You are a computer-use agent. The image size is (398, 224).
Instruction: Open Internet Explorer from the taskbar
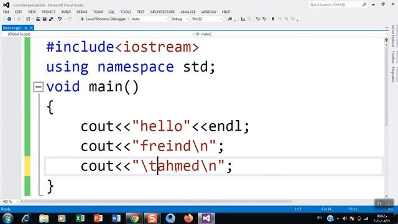[26, 218]
